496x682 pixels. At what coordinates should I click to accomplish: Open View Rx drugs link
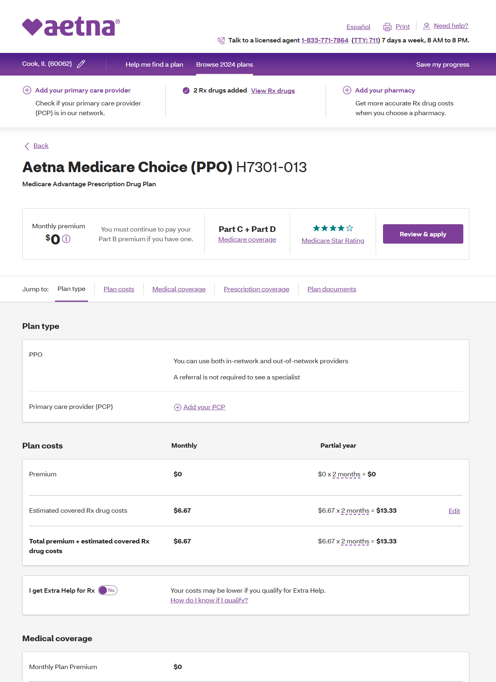(273, 91)
